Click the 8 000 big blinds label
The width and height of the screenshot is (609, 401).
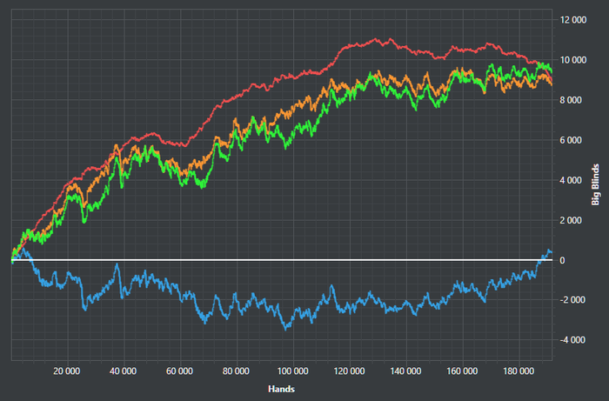[x=571, y=100]
